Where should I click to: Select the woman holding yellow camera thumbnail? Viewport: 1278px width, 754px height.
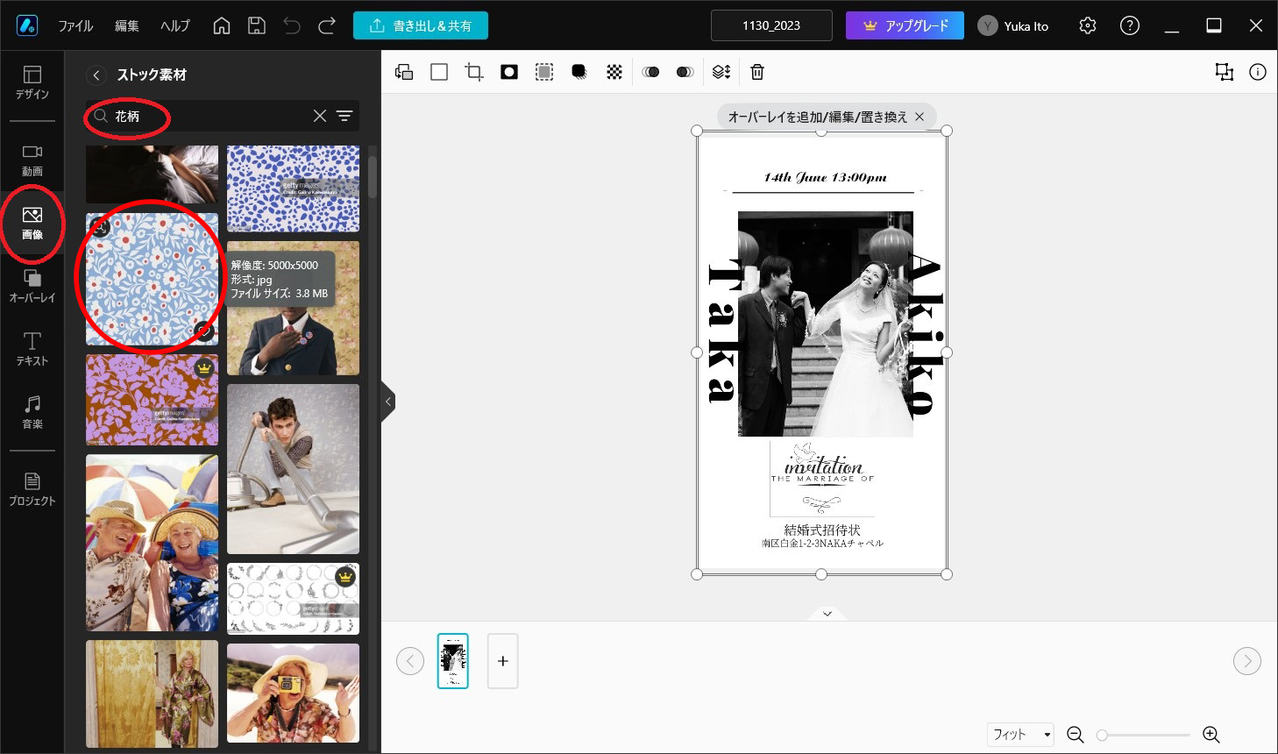(293, 693)
